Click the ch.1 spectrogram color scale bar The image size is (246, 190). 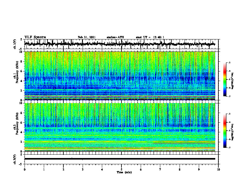tap(225, 79)
